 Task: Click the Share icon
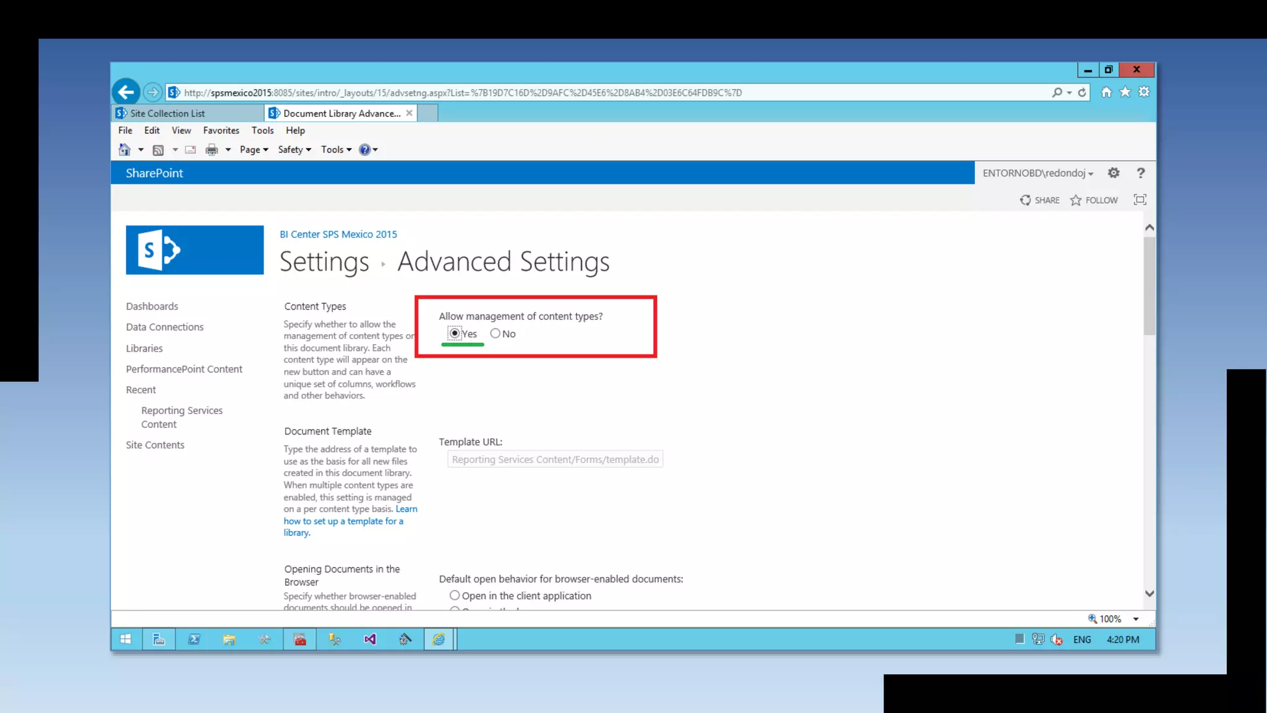(x=1025, y=201)
